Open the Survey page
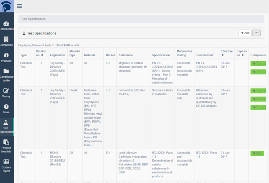The width and height of the screenshot is (269, 183). 7,93
